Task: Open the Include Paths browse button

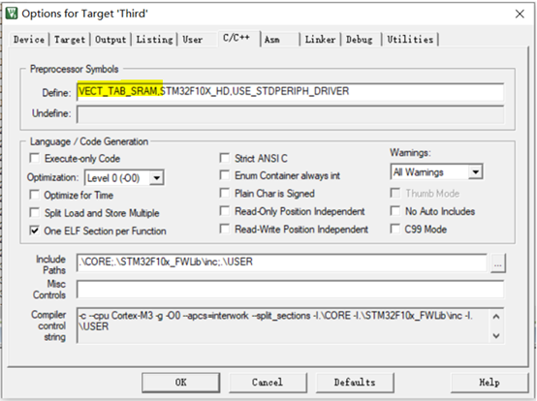Action: 498,263
